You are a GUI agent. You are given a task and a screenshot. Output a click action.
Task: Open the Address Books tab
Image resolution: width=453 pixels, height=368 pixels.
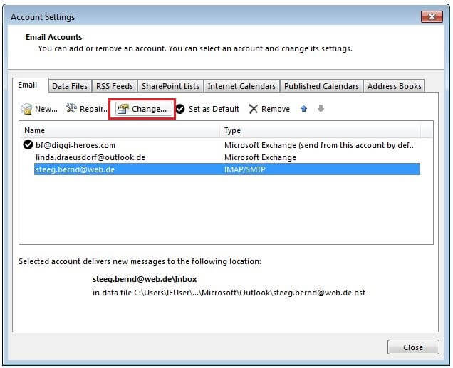click(394, 86)
